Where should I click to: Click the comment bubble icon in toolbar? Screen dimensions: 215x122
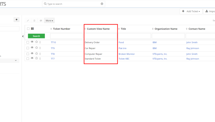41,21
